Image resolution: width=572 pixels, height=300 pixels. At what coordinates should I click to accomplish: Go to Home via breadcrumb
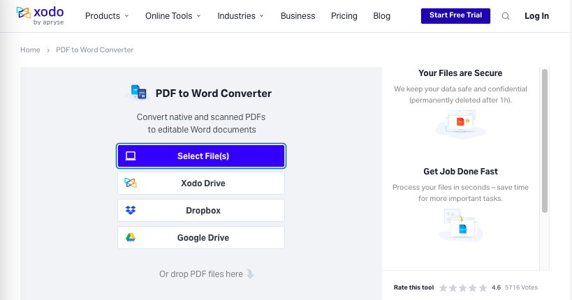30,50
